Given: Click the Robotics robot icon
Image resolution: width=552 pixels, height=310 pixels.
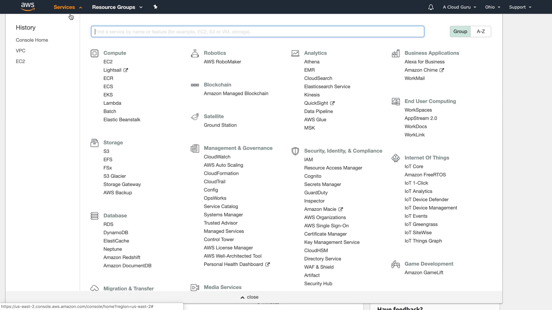Looking at the screenshot, I should coord(195,53).
